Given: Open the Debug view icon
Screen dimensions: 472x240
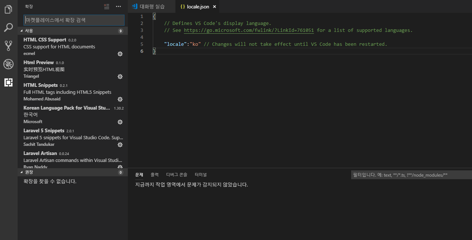Looking at the screenshot, I should pyautogui.click(x=8, y=64).
